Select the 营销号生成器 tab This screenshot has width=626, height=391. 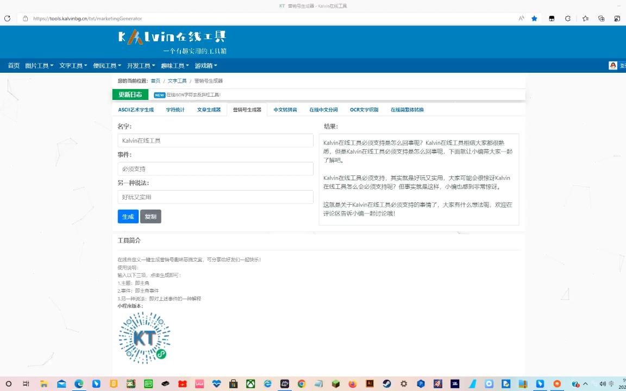pos(247,110)
